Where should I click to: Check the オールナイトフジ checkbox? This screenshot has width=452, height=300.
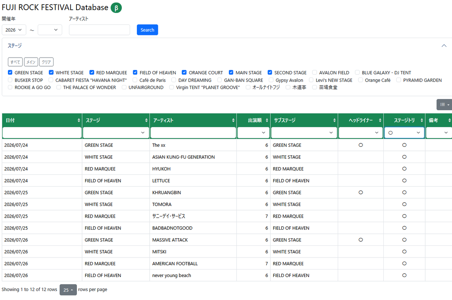point(248,87)
